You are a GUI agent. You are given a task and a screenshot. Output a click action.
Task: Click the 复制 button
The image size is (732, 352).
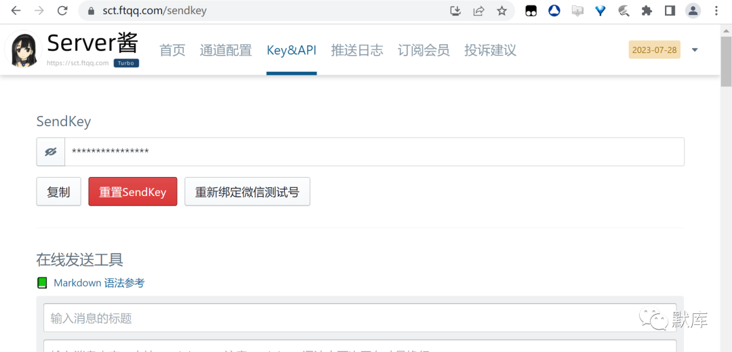coord(59,191)
